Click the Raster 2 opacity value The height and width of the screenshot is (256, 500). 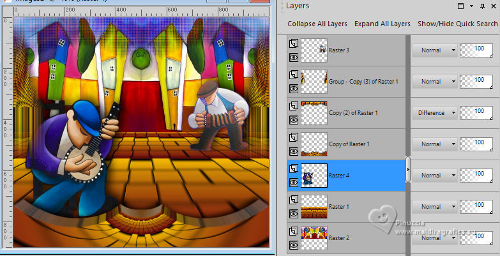476,238
